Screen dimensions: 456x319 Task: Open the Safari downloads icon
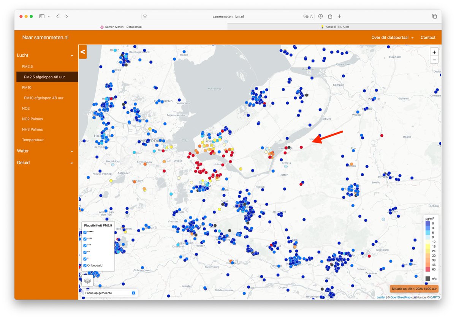click(x=320, y=16)
